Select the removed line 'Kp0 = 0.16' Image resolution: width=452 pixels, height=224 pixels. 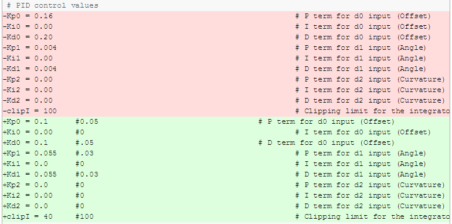coord(226,16)
